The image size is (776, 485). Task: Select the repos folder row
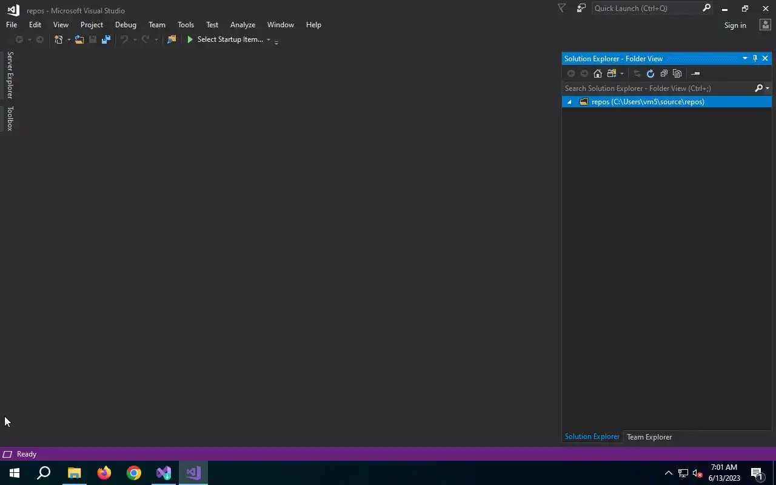[x=667, y=102]
